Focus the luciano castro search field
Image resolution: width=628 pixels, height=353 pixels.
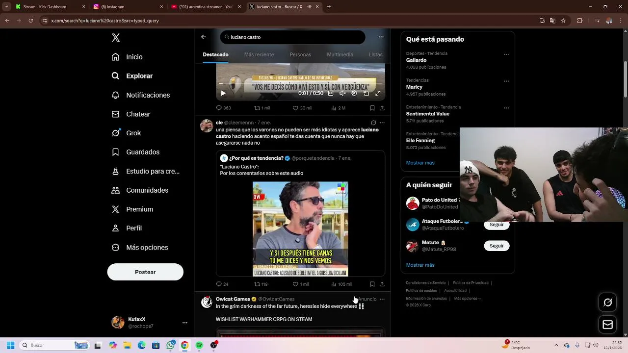tap(292, 37)
